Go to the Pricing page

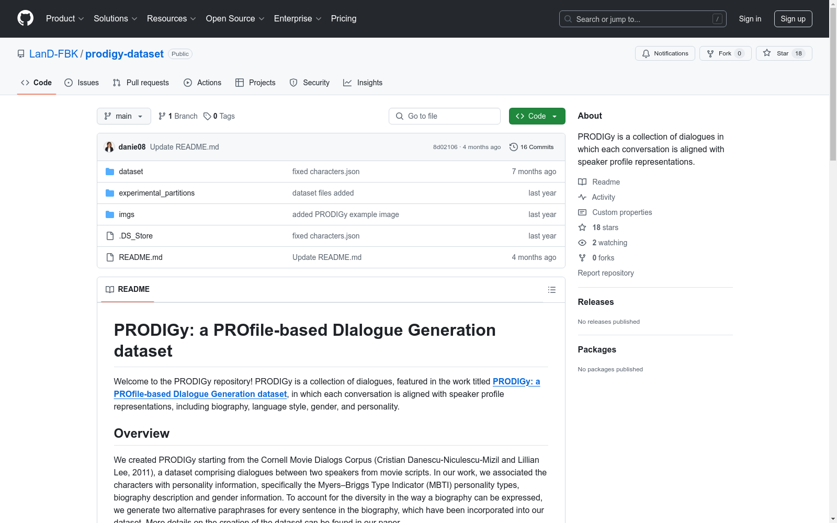[344, 18]
